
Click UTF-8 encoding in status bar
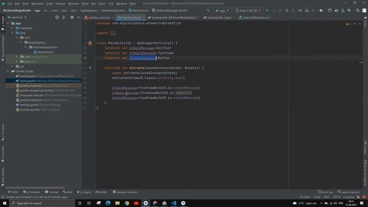[x=336, y=197]
